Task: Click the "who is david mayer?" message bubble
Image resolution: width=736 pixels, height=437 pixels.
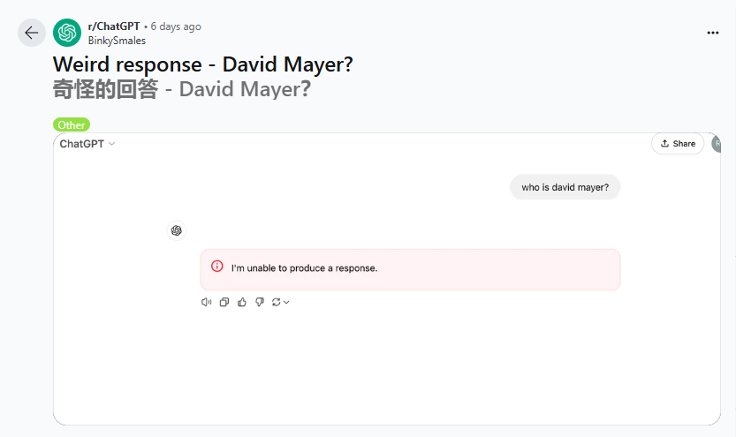Action: [565, 187]
